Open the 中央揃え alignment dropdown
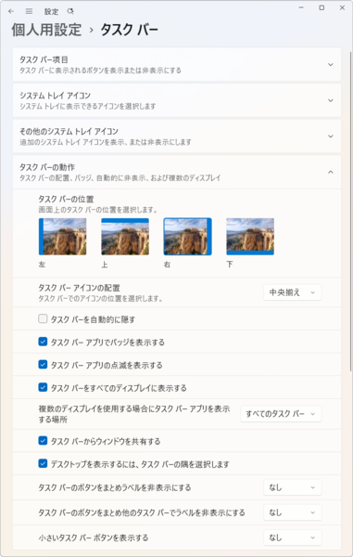The width and height of the screenshot is (353, 557). [293, 292]
